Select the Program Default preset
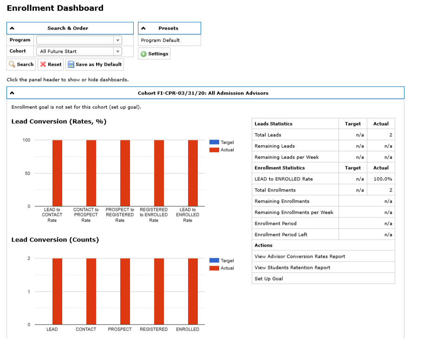Image resolution: width=424 pixels, height=339 pixels. tap(160, 40)
